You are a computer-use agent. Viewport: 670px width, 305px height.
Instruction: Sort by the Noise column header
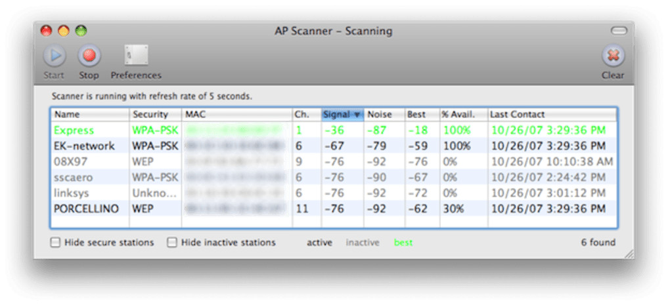(x=384, y=114)
